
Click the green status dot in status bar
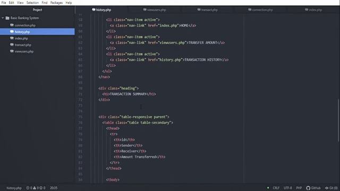coord(268,188)
